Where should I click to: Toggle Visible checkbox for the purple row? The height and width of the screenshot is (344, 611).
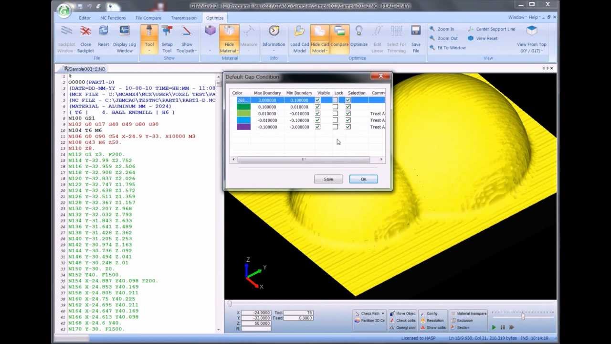[x=317, y=127]
